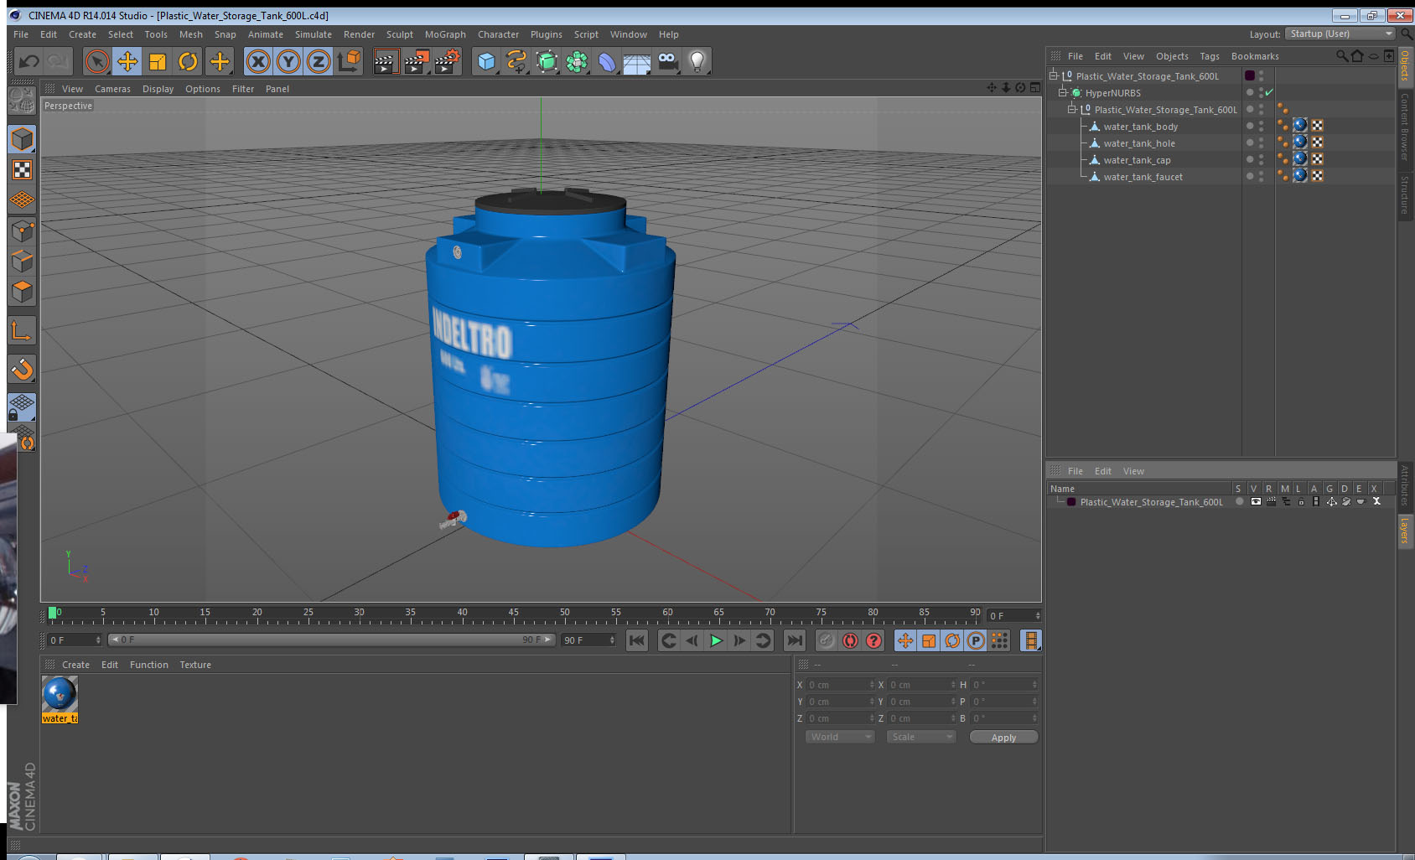Switch to Points mode in left sidebar
Viewport: 1415px width, 860px height.
tap(22, 231)
